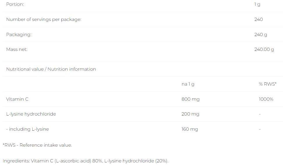283x165 pixels.
Task: Click the Portion label
Action: 15,4
